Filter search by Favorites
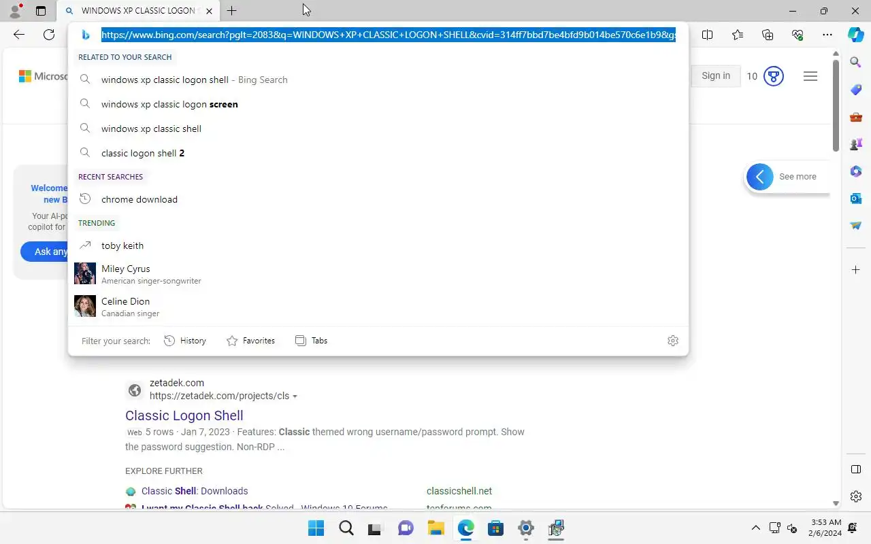 (x=250, y=341)
